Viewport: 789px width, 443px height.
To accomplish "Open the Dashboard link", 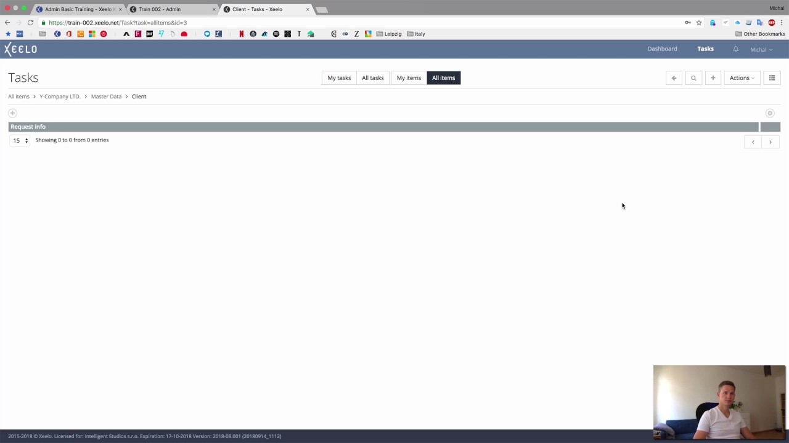I will (x=662, y=49).
